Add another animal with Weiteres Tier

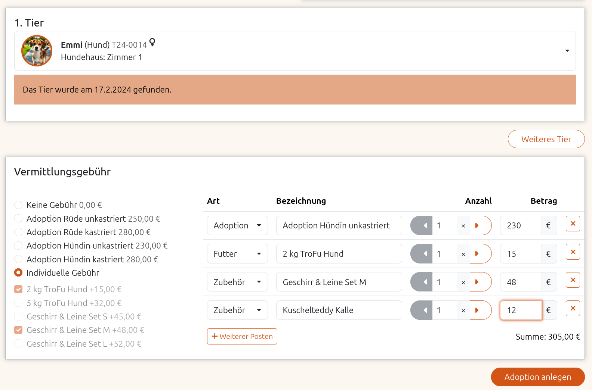point(546,139)
